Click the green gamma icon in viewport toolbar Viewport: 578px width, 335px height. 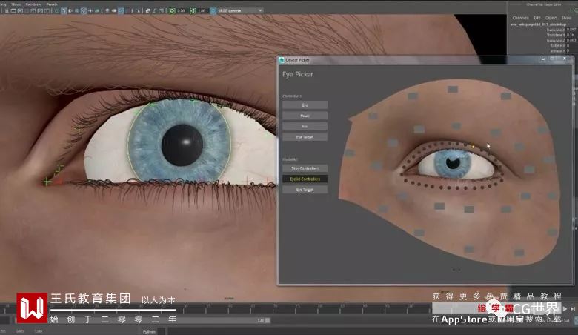[x=193, y=10]
